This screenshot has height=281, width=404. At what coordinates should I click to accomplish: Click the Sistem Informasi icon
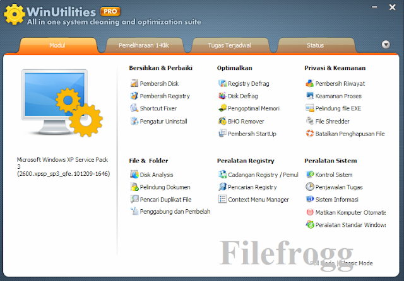310,199
